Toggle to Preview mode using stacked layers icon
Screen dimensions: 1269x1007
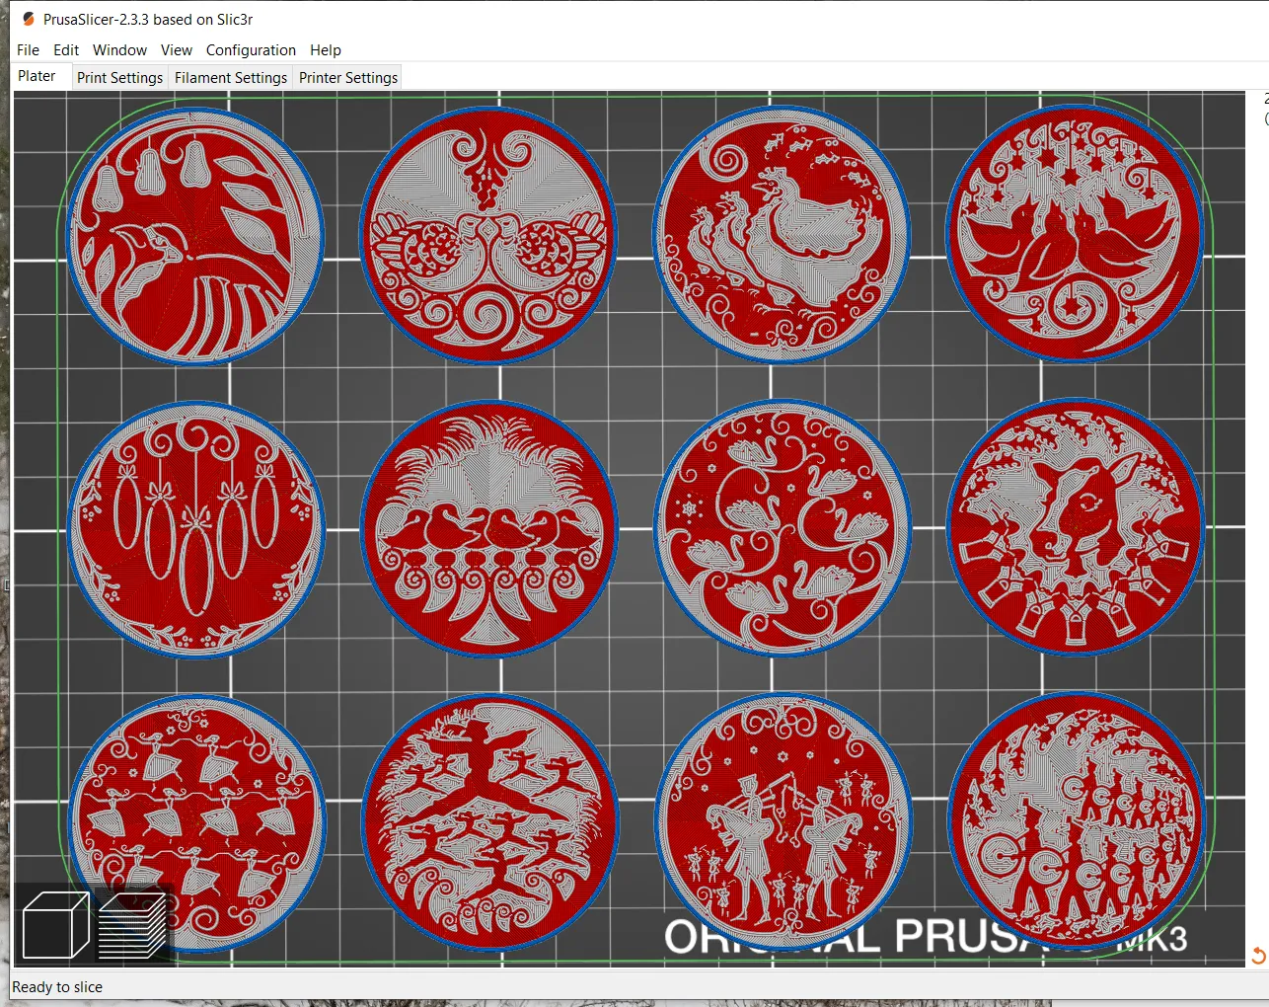click(133, 924)
